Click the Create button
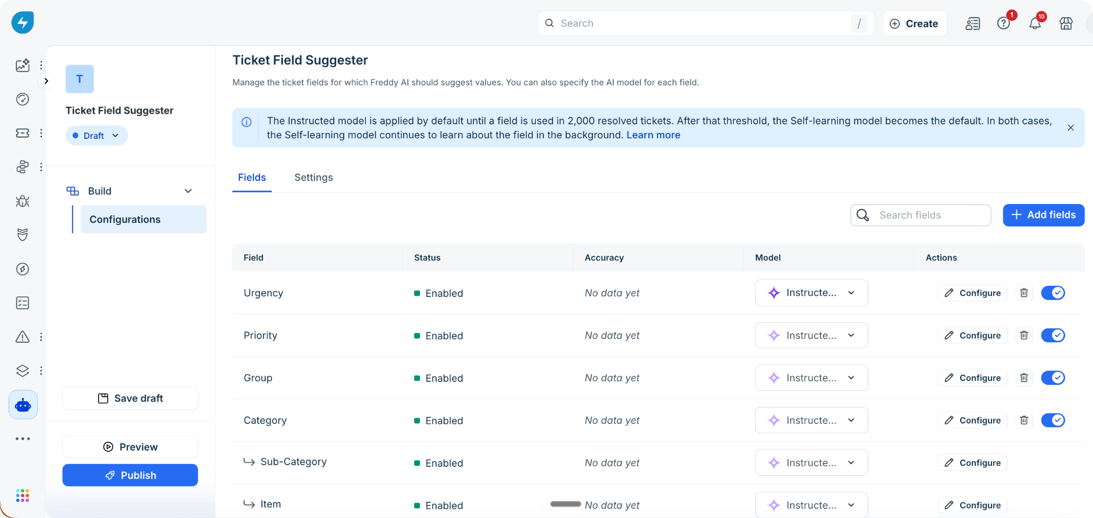This screenshot has width=1093, height=518. tap(915, 23)
